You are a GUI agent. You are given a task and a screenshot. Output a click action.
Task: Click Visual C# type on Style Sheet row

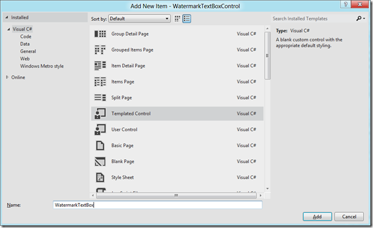pos(246,177)
